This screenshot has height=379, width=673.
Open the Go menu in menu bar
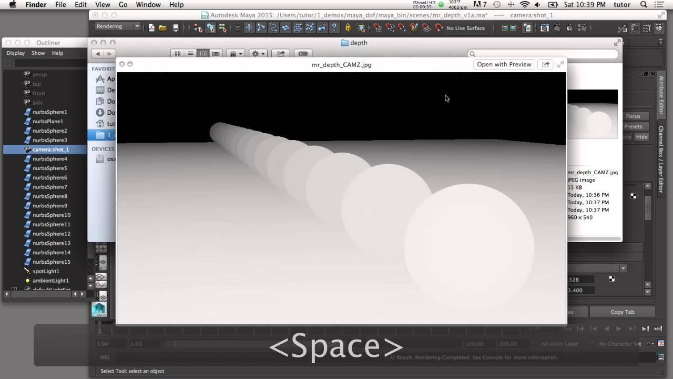click(x=123, y=5)
